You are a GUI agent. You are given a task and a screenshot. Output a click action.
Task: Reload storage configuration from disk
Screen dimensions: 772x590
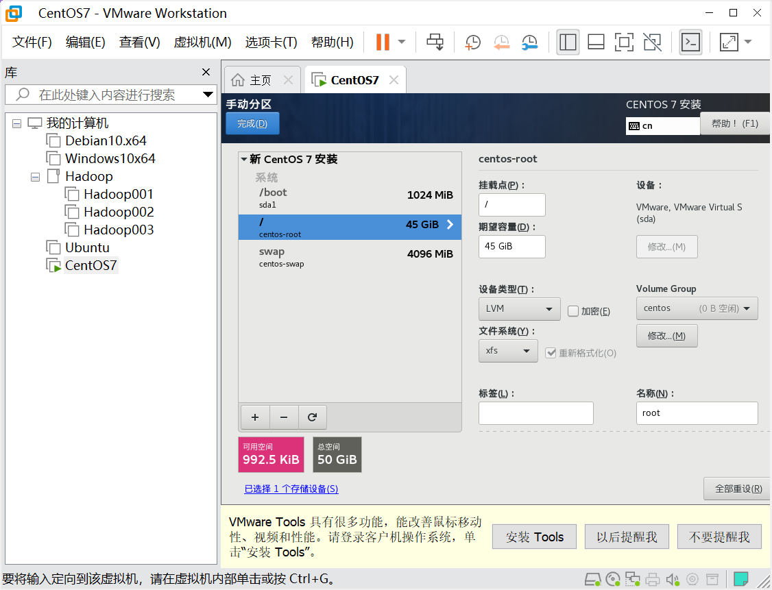click(x=312, y=417)
